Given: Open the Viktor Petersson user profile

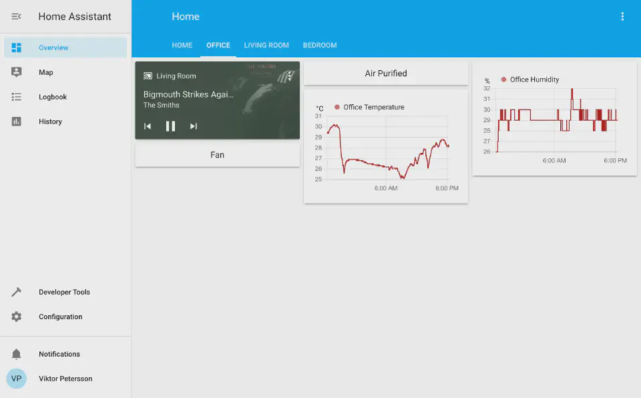Looking at the screenshot, I should 65,379.
